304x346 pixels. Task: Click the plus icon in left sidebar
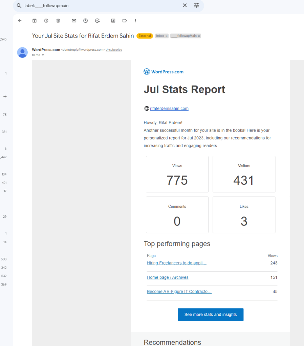(5, 96)
